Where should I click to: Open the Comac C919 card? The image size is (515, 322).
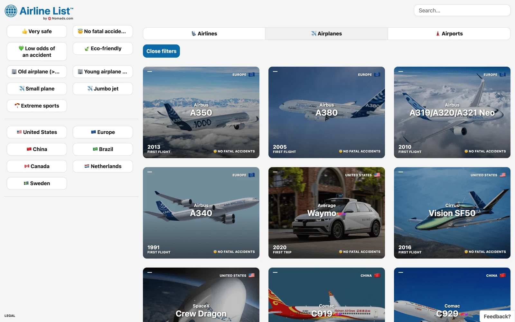[327, 295]
